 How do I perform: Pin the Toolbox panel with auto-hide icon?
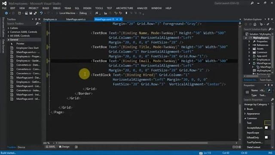tap(36, 19)
